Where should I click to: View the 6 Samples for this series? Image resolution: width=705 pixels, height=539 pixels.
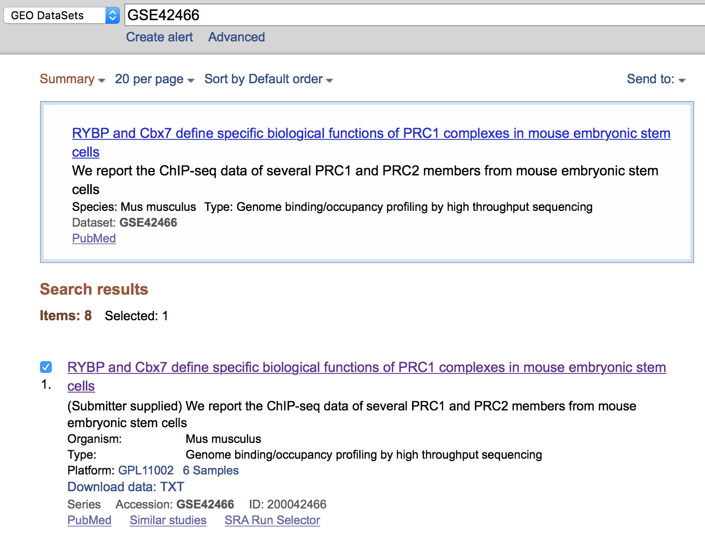(210, 471)
